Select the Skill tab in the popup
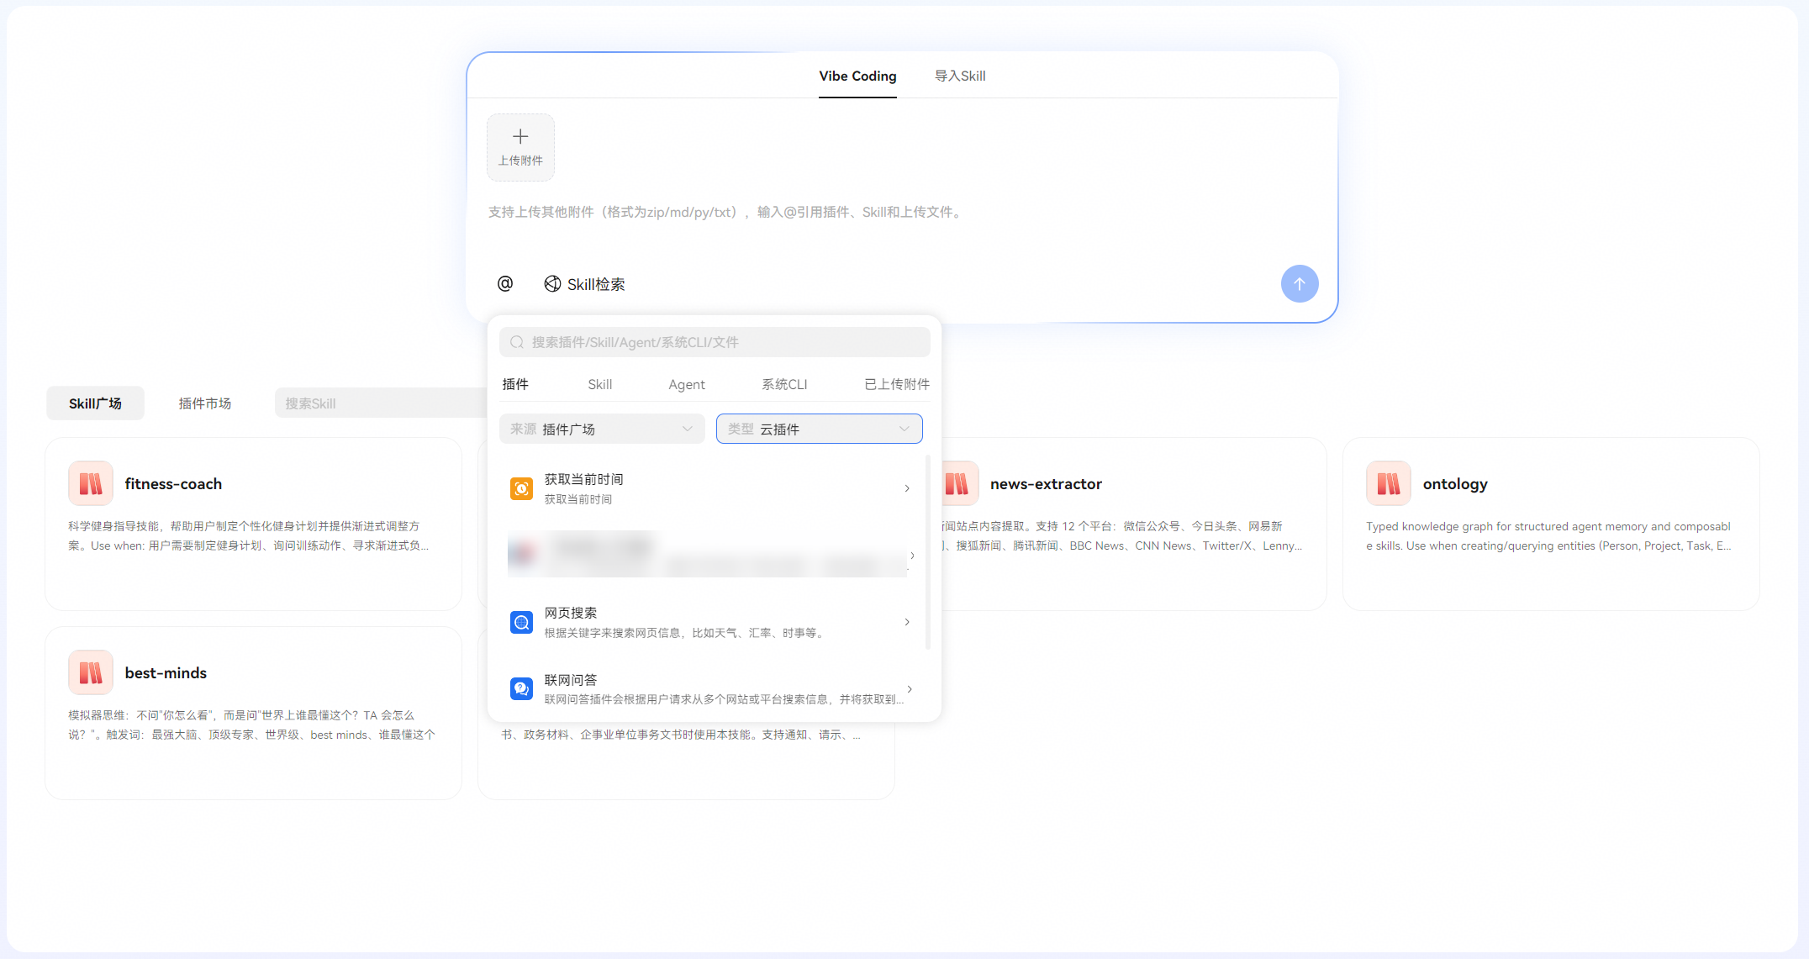Viewport: 1809px width, 959px height. click(x=599, y=384)
